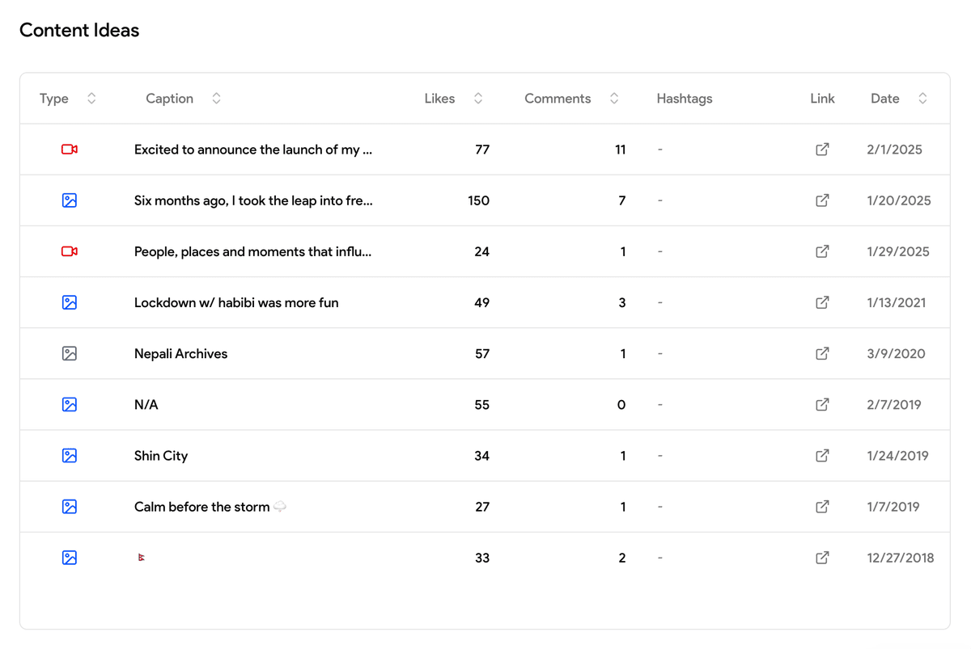Open the link icon for 'Nepali Archives'

pos(822,353)
